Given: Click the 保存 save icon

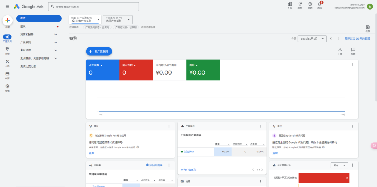Looking at the screenshot, I should (x=368, y=27).
